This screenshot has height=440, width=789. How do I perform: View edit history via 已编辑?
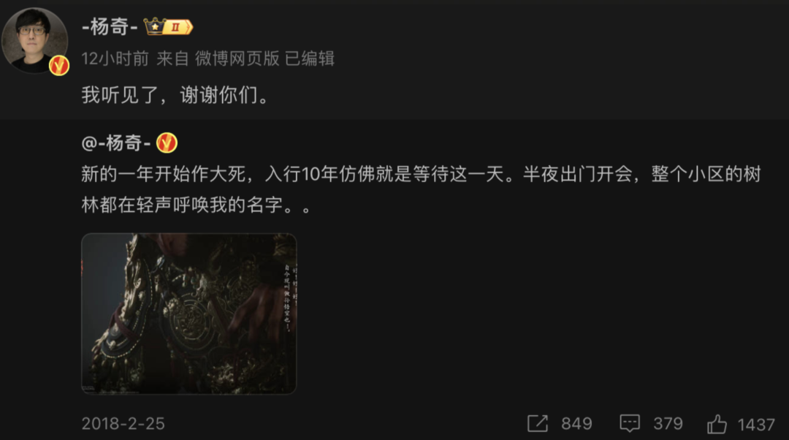pos(310,58)
